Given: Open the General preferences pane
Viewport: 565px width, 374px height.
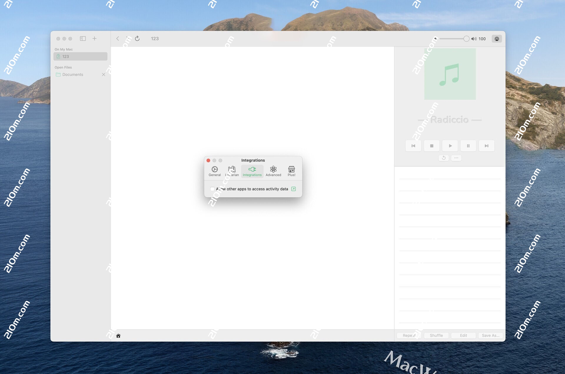Looking at the screenshot, I should point(215,171).
